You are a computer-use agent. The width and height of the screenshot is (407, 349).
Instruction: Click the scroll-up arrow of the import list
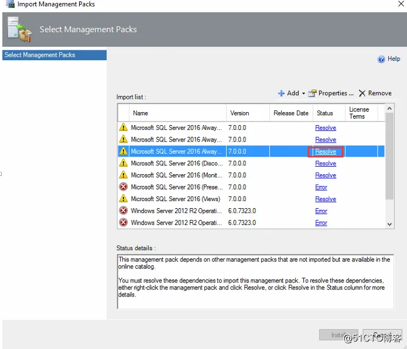click(x=389, y=109)
